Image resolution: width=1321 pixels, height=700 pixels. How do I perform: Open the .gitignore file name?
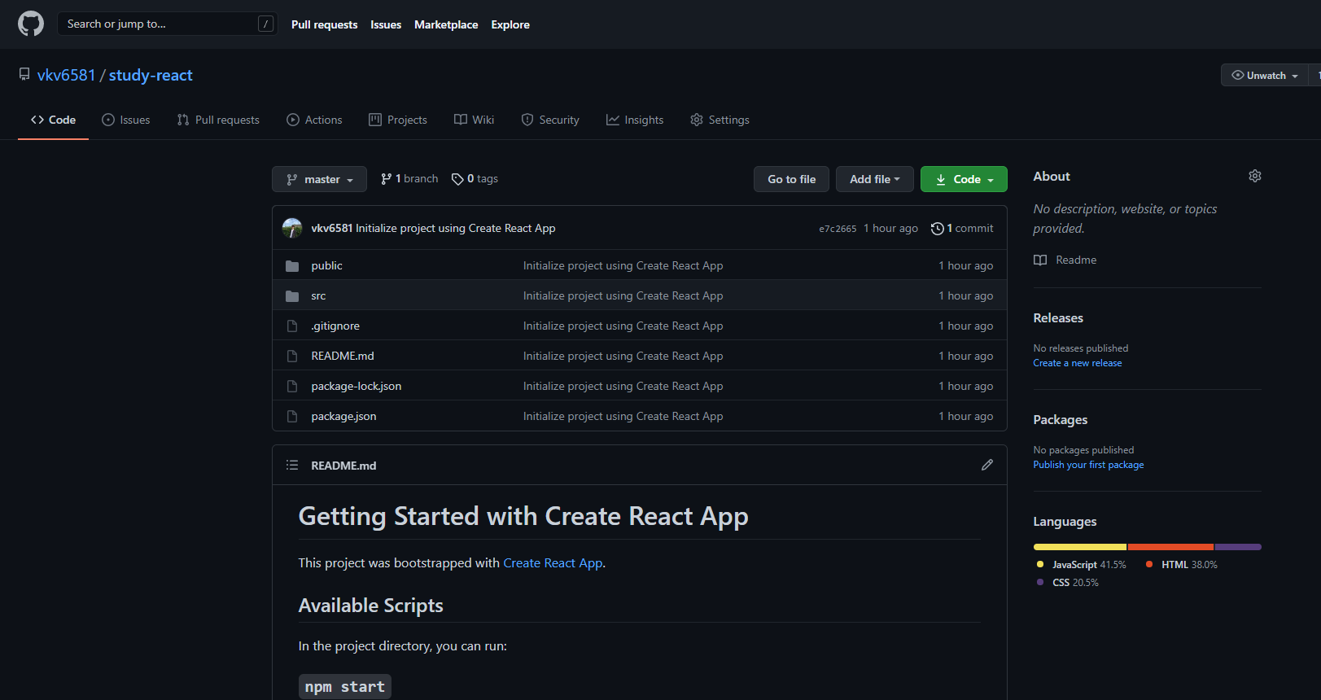[x=335, y=326]
